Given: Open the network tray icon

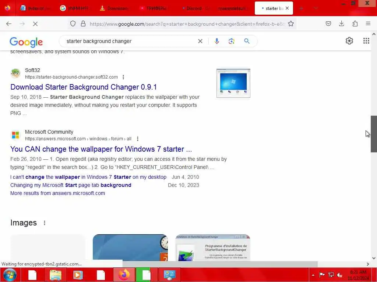Looking at the screenshot, I should [x=331, y=275].
